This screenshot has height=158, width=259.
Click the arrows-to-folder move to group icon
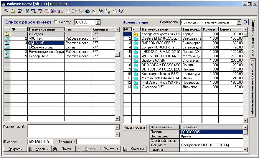pyautogui.click(x=60, y=11)
